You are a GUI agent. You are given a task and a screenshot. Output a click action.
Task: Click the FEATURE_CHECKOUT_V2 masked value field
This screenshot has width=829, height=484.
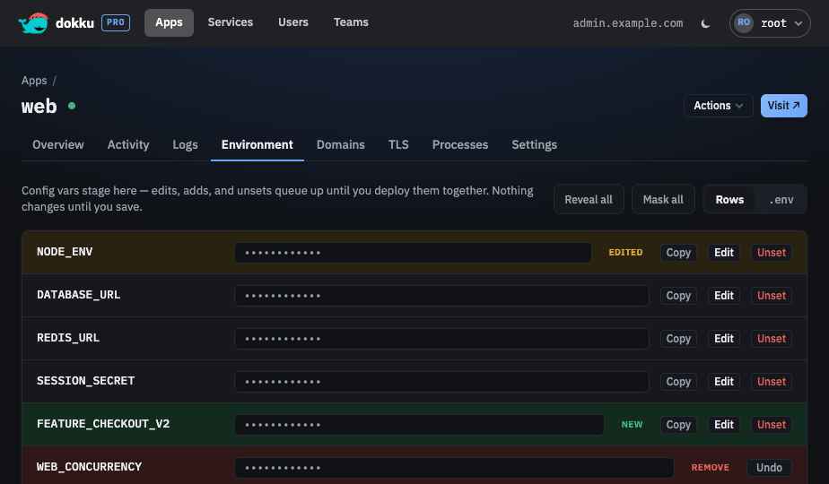419,425
